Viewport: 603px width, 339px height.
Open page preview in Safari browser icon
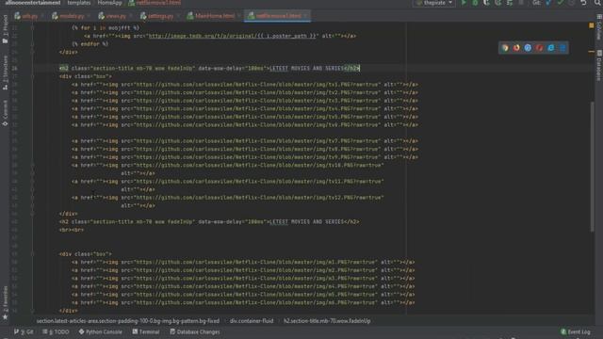(528, 48)
